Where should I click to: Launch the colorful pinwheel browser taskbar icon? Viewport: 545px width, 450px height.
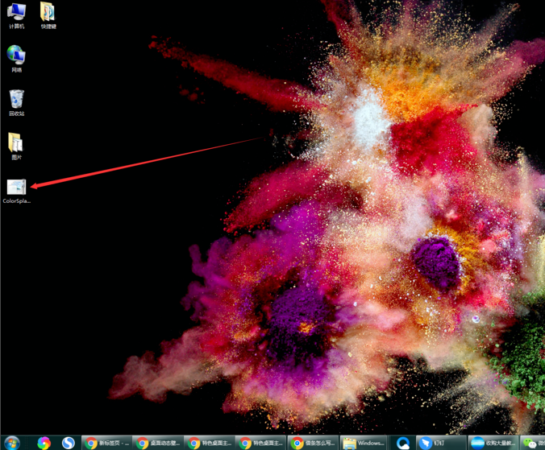coord(44,443)
